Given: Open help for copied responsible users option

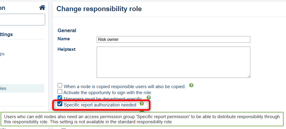Looking at the screenshot, I should pos(191,85).
